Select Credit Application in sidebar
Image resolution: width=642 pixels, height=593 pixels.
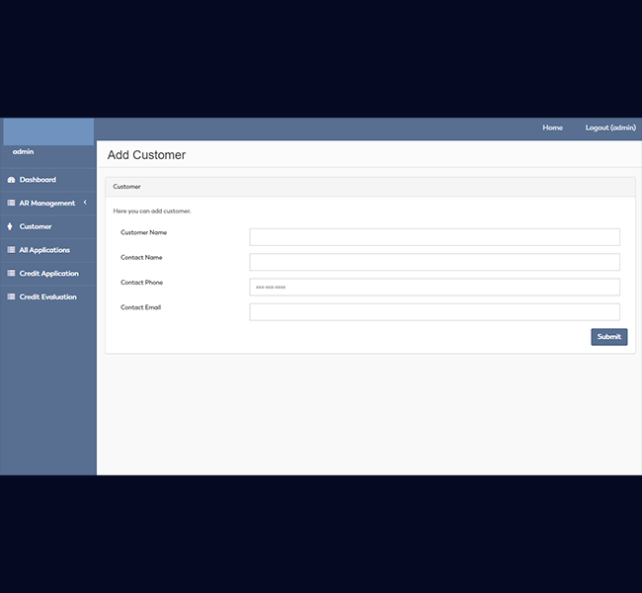coord(48,274)
